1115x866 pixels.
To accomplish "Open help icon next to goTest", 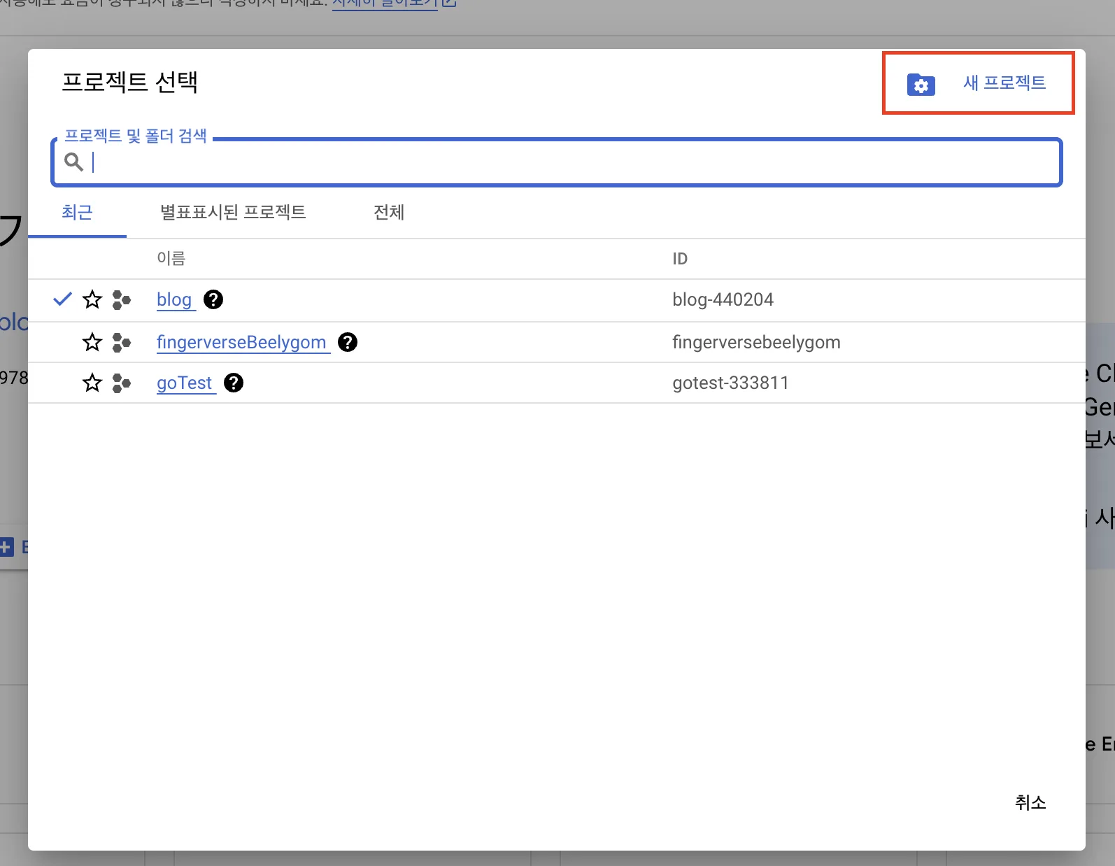I will [x=234, y=383].
